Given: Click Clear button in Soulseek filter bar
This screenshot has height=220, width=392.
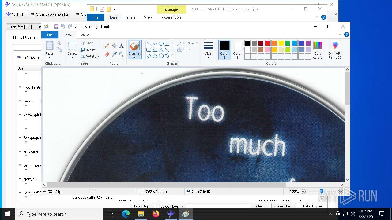Looking at the screenshot, I should pyautogui.click(x=260, y=206).
